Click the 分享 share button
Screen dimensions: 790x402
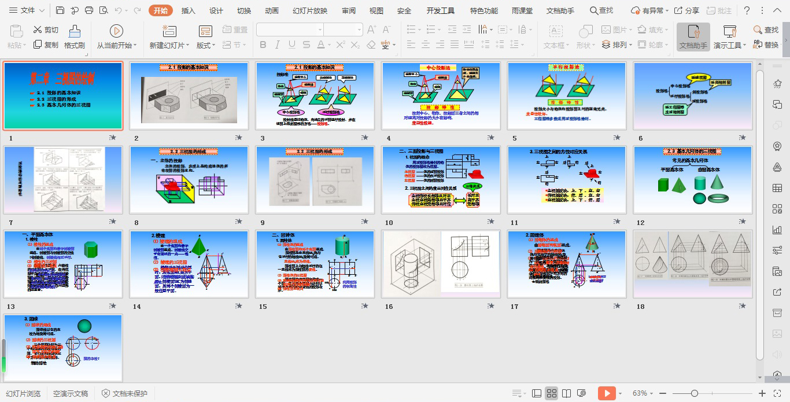pyautogui.click(x=687, y=10)
